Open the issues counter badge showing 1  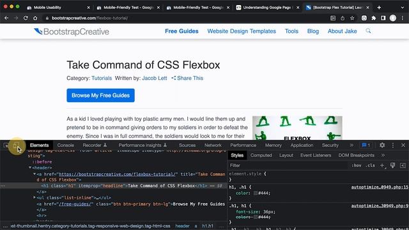click(x=366, y=145)
